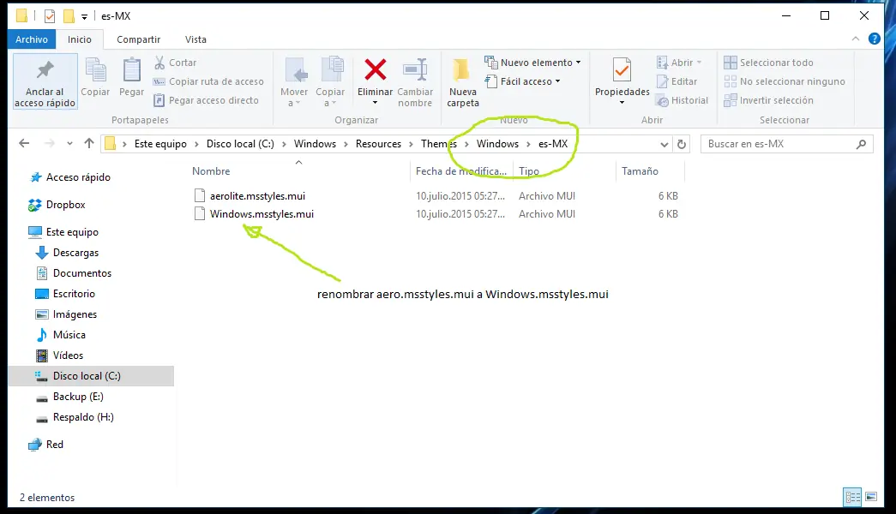This screenshot has width=896, height=514.
Task: Click Disco local (C:) breadcrumb
Action: tap(240, 144)
